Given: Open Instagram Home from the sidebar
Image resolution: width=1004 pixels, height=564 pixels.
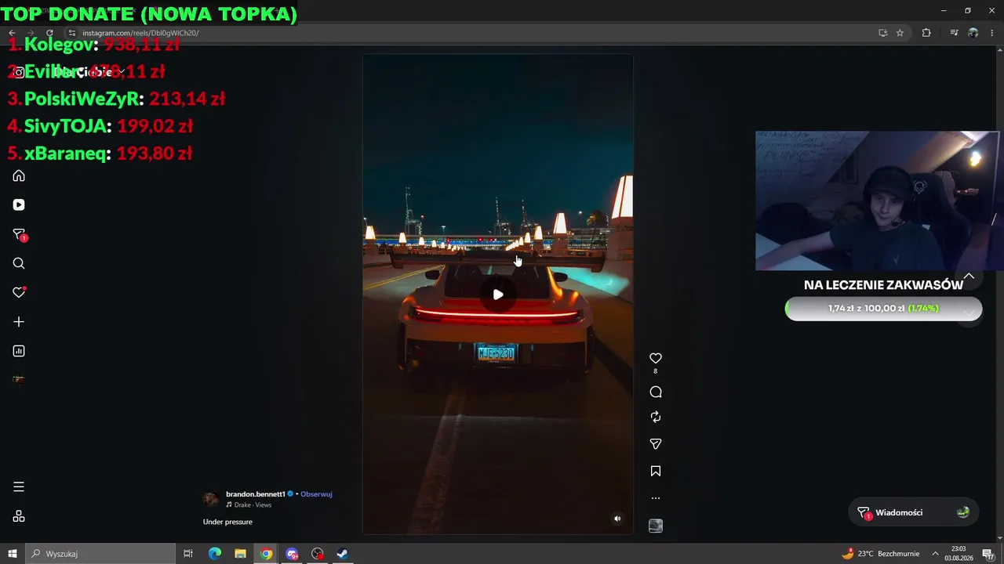Looking at the screenshot, I should coord(19,175).
